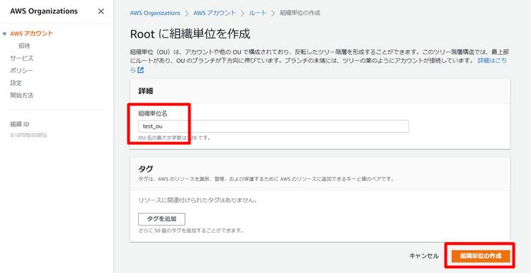This screenshot has height=273, width=531.
Task: Click リソースに関連付けられたタグはありません text
Action: tap(198, 200)
